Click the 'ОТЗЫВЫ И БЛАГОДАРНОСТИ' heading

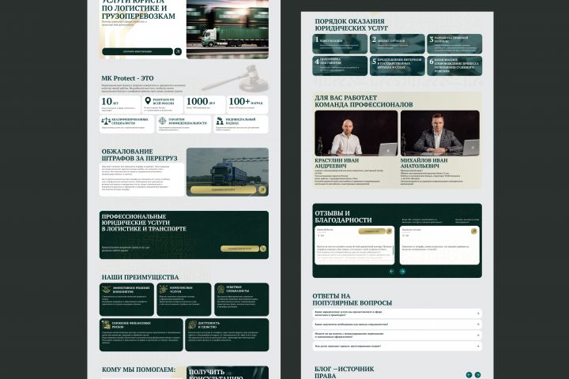343,216
